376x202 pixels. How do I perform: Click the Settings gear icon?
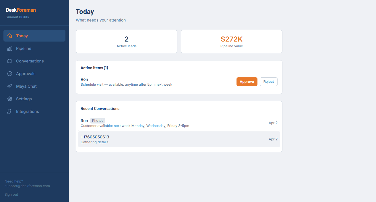tap(10, 99)
